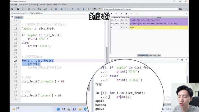The image size is (199, 112).
Task: Maximize the current pane
Action: tap(89, 9)
